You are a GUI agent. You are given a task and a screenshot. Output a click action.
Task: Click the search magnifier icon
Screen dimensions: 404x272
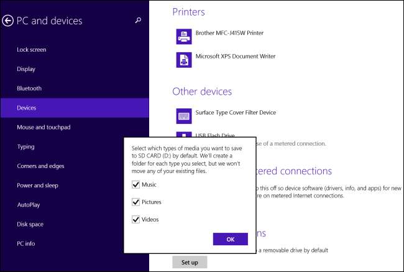pos(138,21)
